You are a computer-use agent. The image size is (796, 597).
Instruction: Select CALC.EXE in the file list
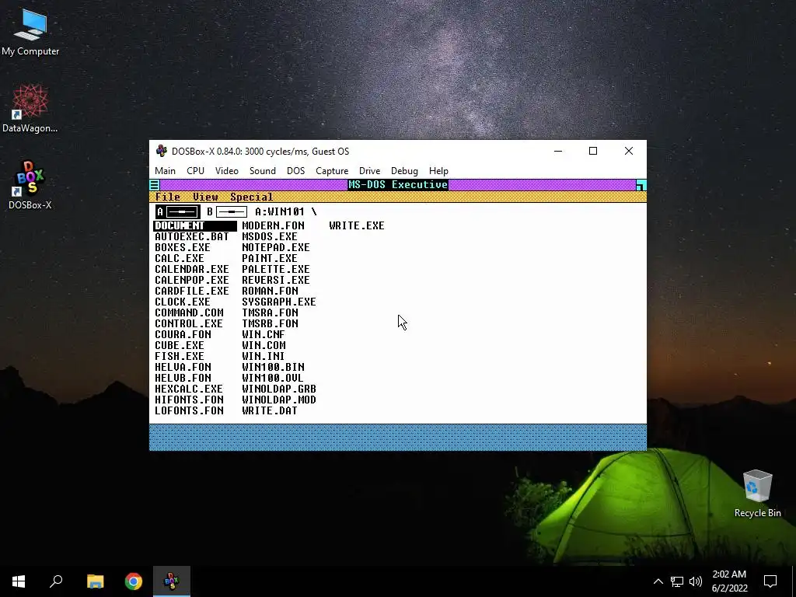tap(180, 258)
